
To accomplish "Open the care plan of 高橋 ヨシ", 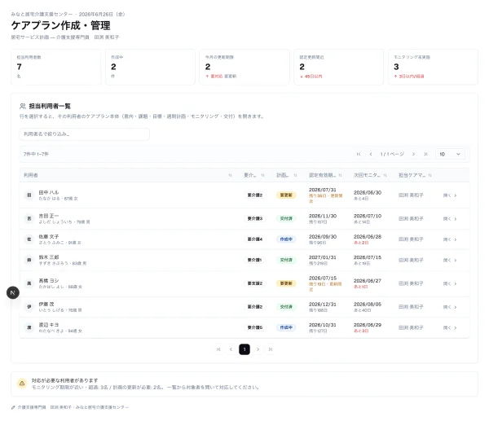I will (450, 283).
